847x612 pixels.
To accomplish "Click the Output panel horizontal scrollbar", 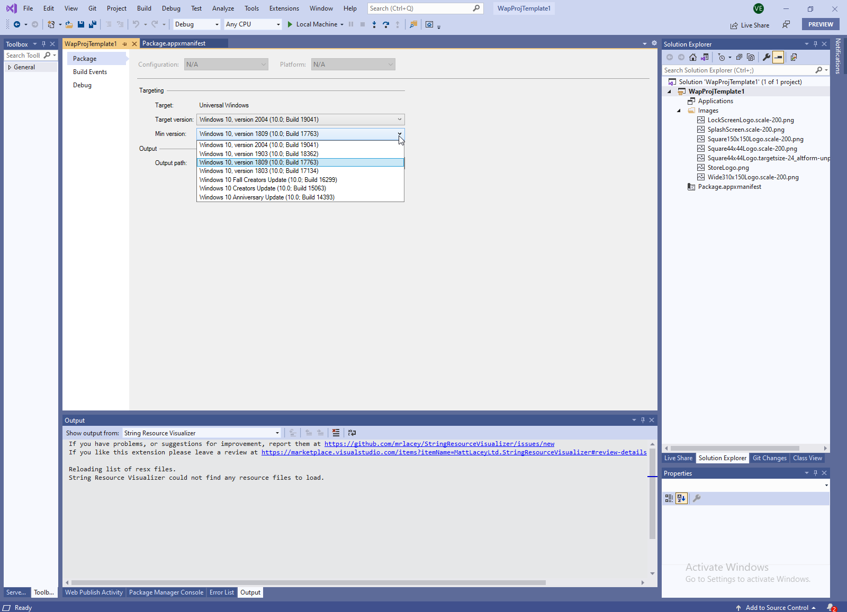I will point(309,583).
